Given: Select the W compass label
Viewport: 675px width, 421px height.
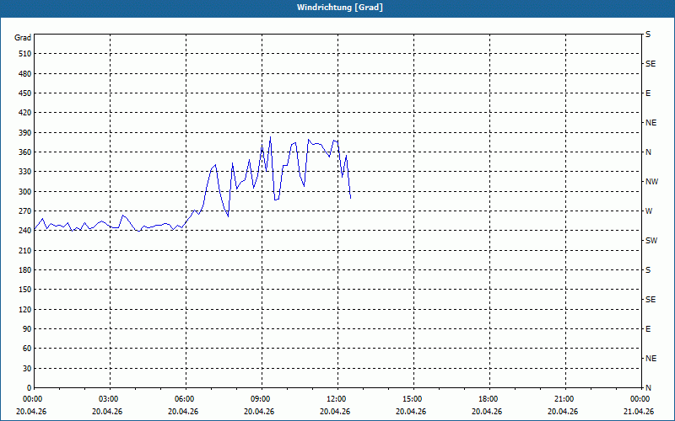Looking at the screenshot, I should [x=649, y=211].
